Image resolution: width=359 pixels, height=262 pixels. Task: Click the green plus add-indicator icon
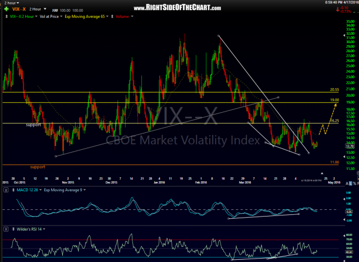pos(6,9)
